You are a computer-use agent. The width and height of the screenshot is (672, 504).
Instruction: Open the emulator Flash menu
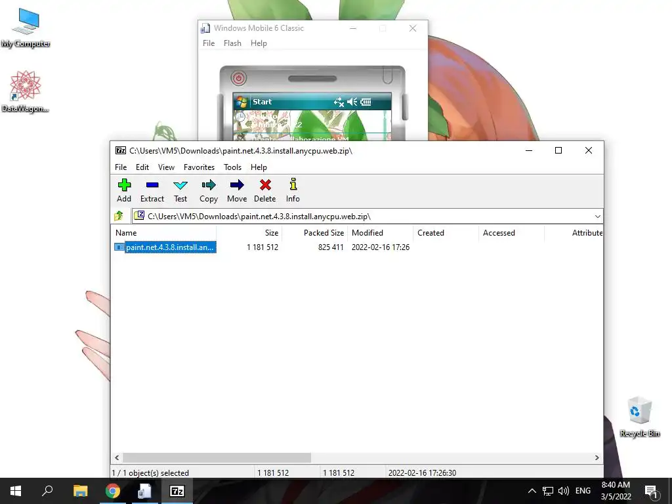[232, 43]
